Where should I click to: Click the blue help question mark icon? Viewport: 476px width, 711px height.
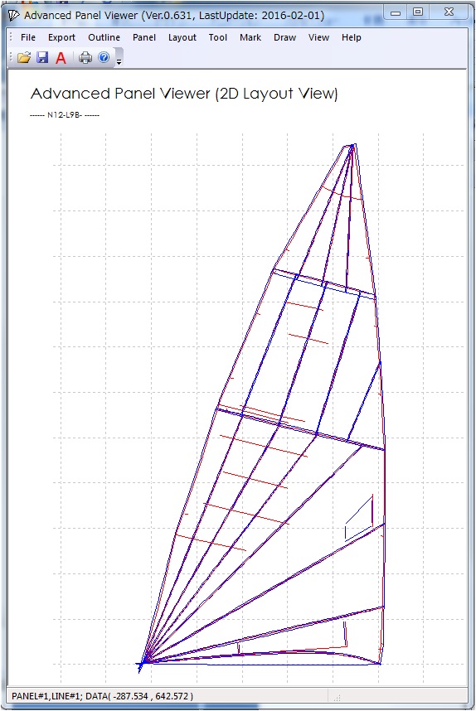coord(104,57)
